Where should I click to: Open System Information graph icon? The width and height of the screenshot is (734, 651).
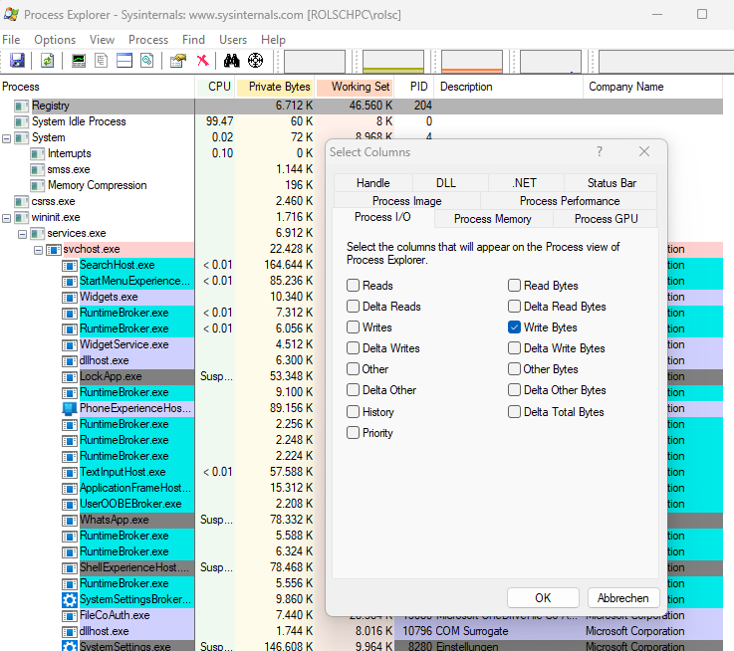point(78,61)
